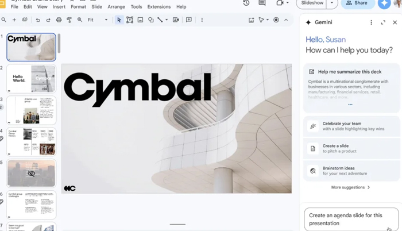Add a new slide with plus icon
The height and width of the screenshot is (231, 402).
tap(14, 20)
